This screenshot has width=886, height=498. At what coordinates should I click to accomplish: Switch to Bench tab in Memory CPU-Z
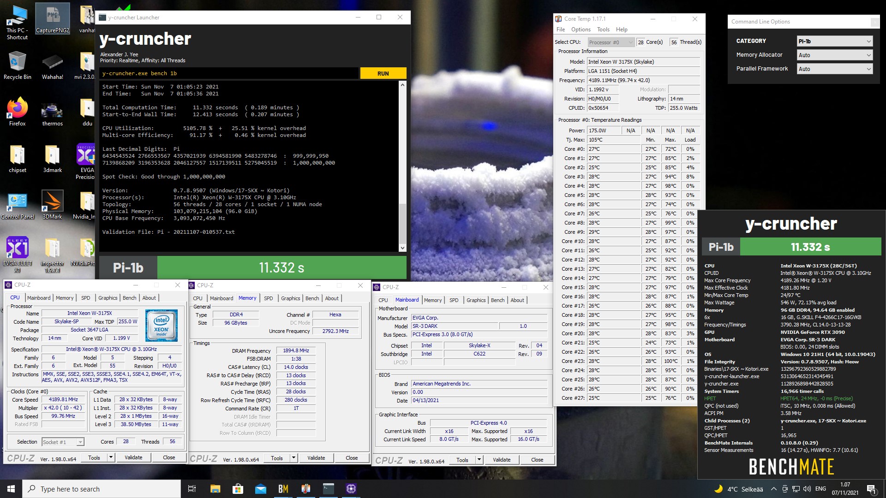pos(312,298)
